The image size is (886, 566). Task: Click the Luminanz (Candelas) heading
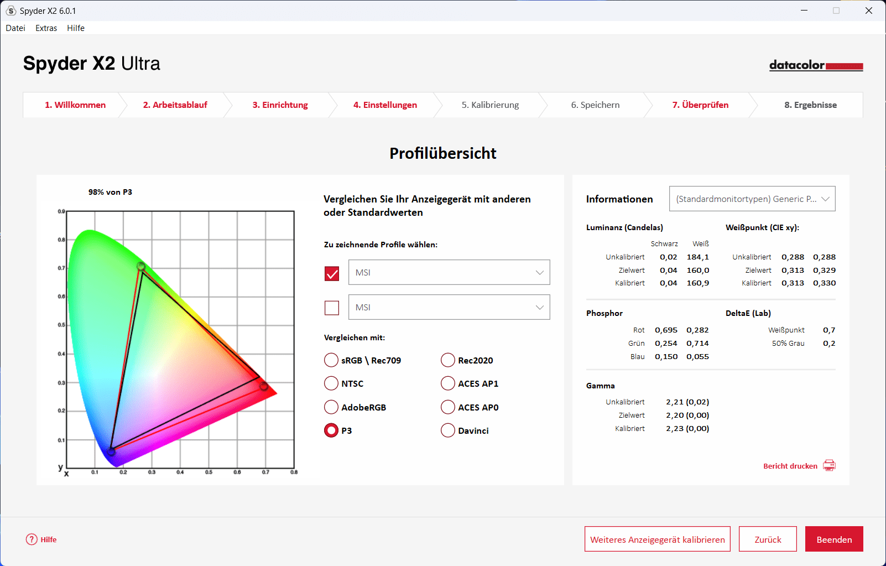tap(624, 227)
